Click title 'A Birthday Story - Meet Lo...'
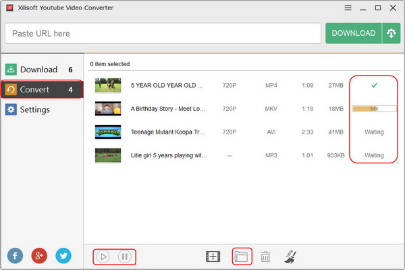The width and height of the screenshot is (405, 270). (x=168, y=109)
